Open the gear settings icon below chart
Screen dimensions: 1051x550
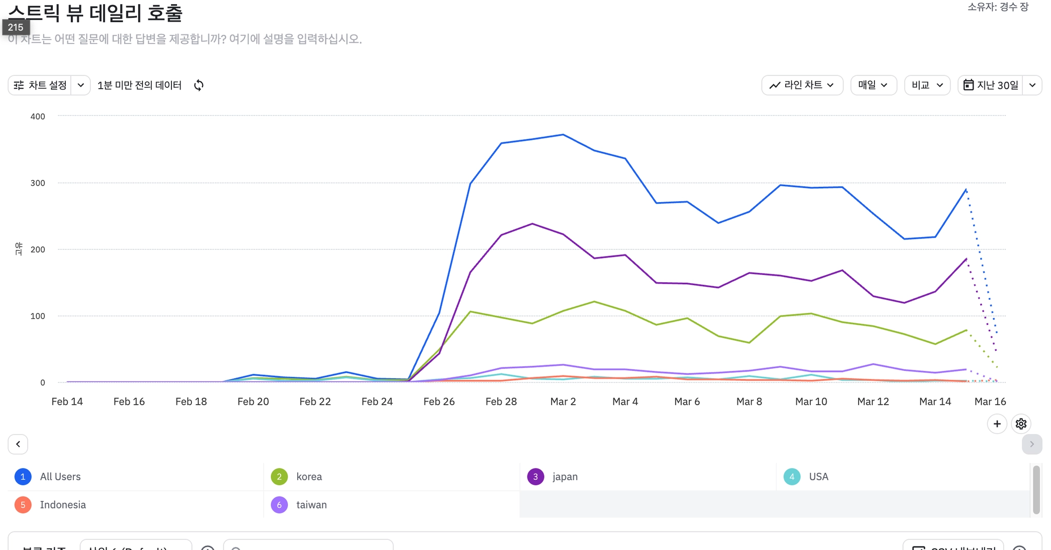(x=1021, y=424)
